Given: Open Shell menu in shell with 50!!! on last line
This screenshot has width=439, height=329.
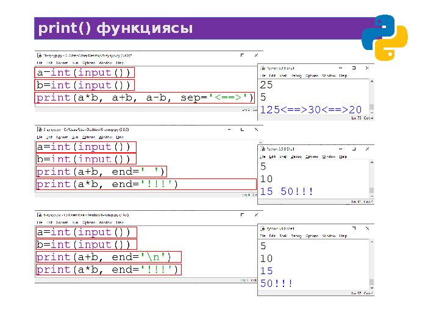Looking at the screenshot, I should (284, 236).
